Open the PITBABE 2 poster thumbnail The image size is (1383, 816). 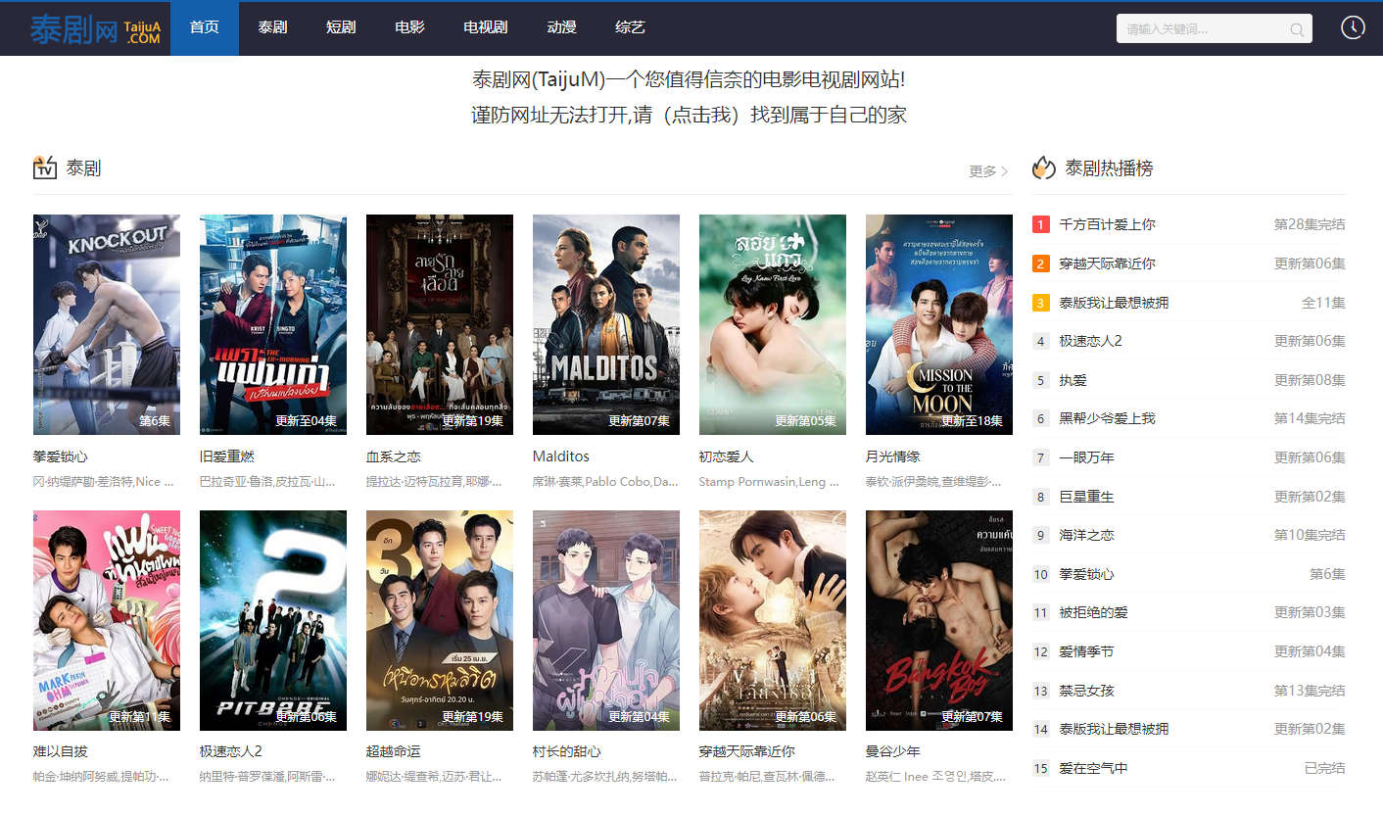[273, 620]
